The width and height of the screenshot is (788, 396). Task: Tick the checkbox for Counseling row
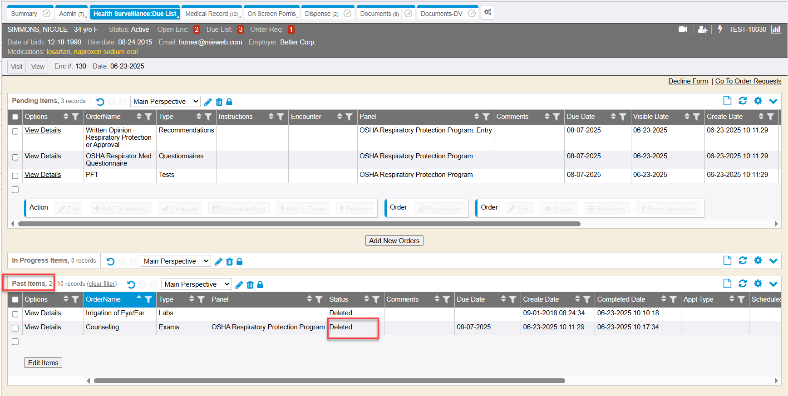point(15,328)
